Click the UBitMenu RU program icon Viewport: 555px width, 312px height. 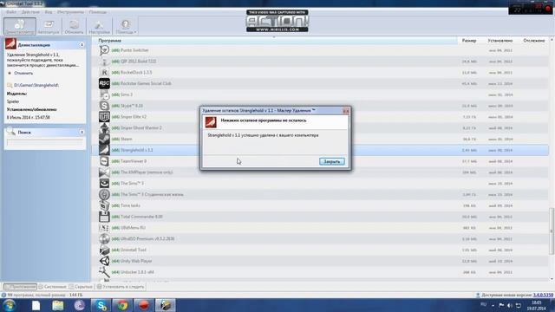coord(104,228)
